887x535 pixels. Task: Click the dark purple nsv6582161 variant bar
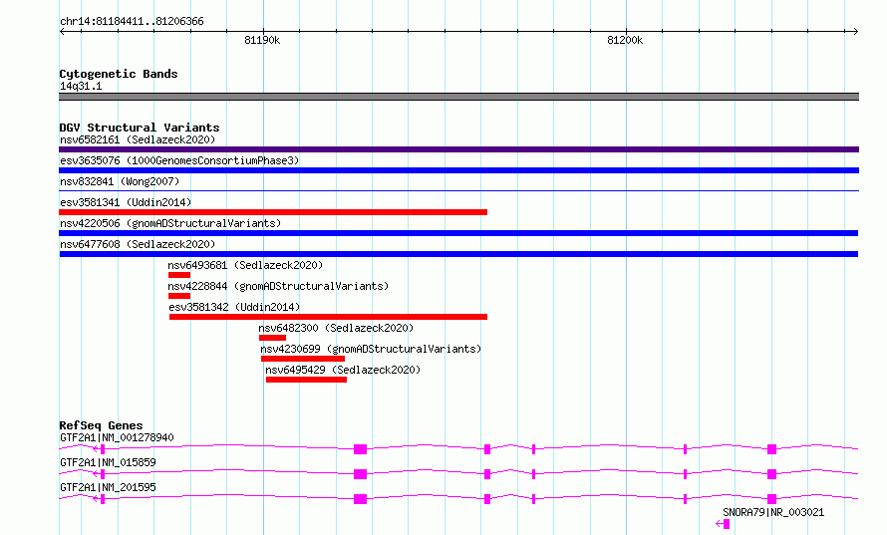click(458, 149)
